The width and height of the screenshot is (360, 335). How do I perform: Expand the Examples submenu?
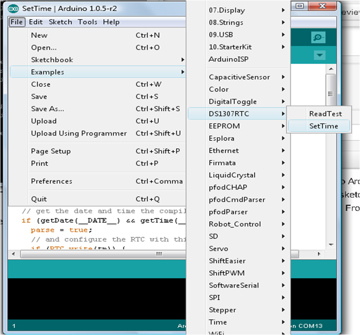point(98,72)
